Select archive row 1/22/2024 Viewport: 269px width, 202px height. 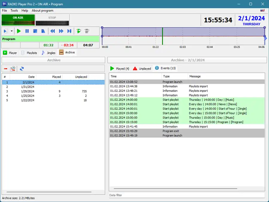click(x=54, y=100)
